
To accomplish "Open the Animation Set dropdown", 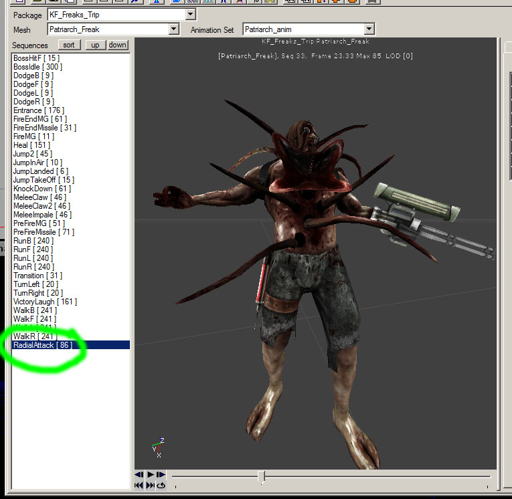I will pos(369,29).
